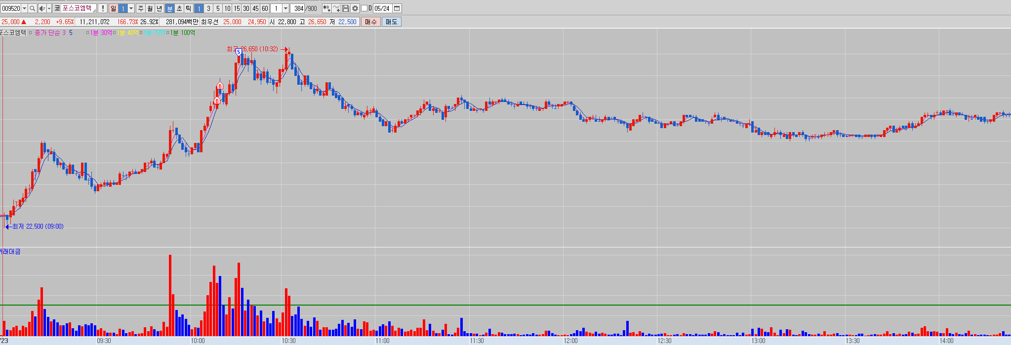The height and width of the screenshot is (345, 1011).
Task: Switch to the 주 weekly chart period
Action: pyautogui.click(x=140, y=8)
